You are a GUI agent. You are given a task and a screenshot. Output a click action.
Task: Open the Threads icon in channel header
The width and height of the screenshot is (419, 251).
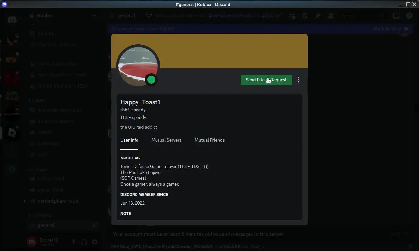[292, 15]
